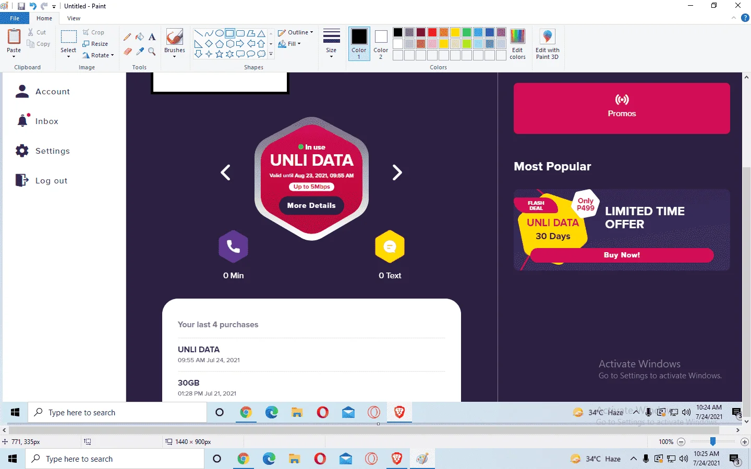Image resolution: width=751 pixels, height=469 pixels.
Task: Open File Explorer from the taskbar
Action: (x=294, y=459)
